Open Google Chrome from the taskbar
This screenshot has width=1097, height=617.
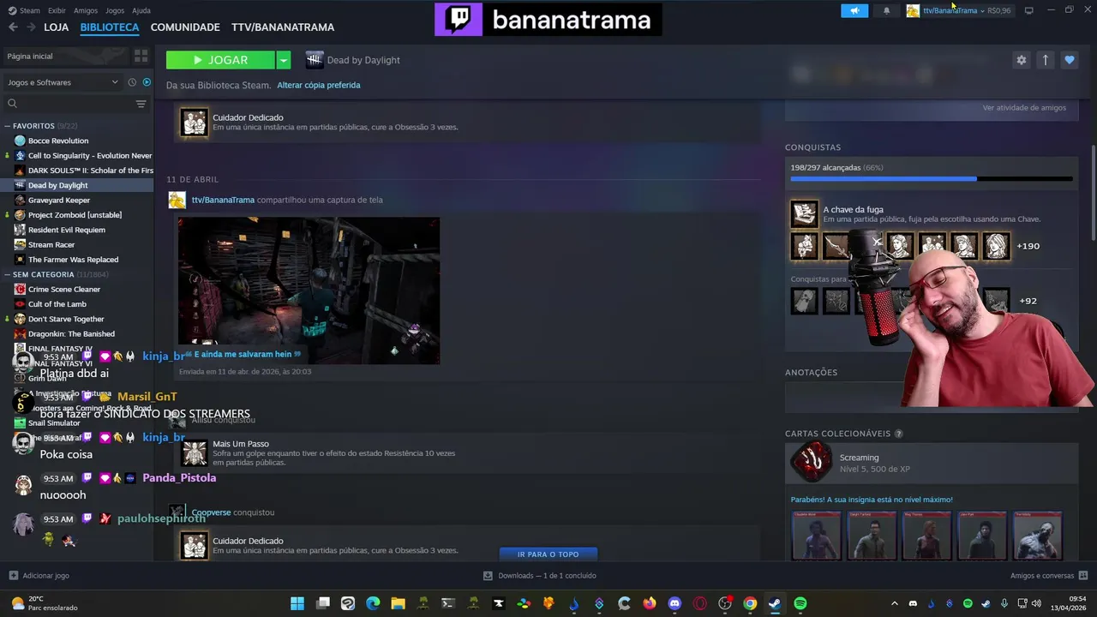(750, 603)
